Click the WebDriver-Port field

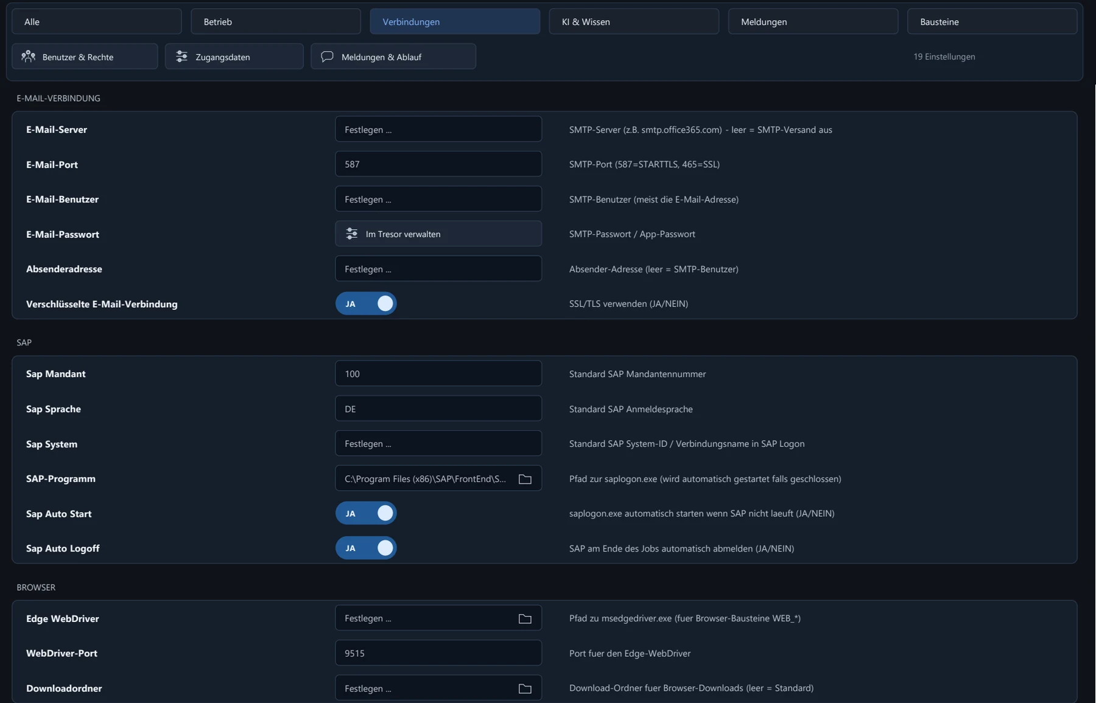coord(438,653)
